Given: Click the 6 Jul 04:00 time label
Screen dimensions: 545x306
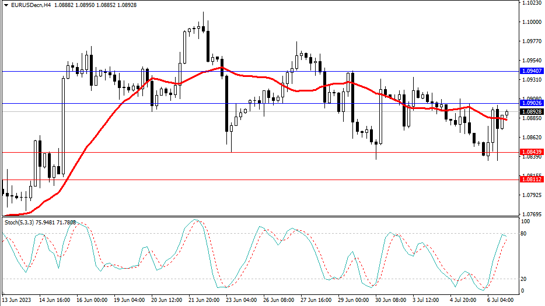Looking at the screenshot, I should (501, 300).
